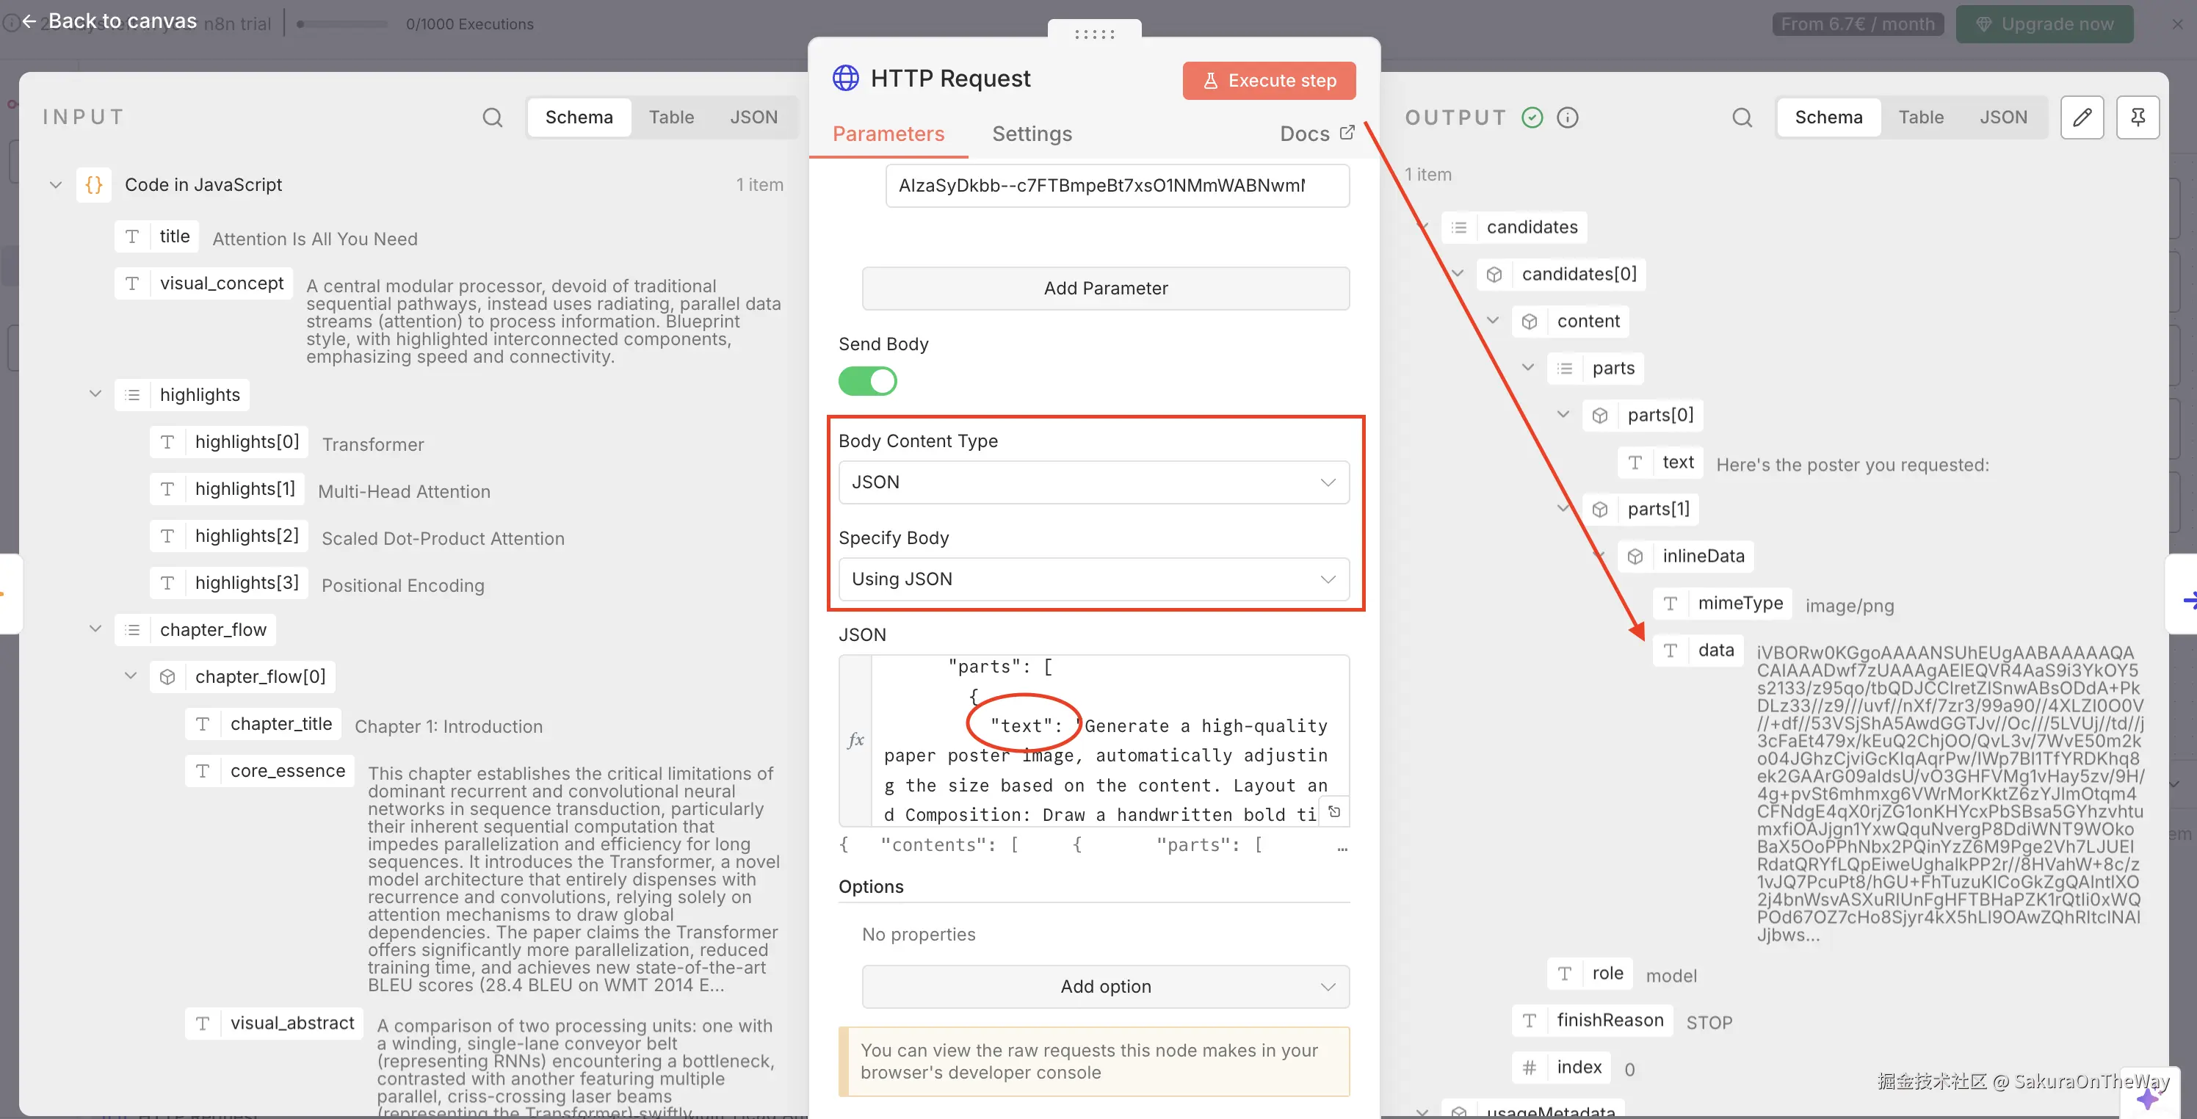Click the output success checkmark icon

tap(1532, 117)
